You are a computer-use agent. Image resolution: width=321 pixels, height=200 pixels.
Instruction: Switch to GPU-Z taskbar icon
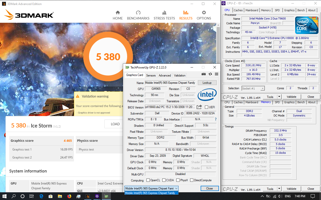[x=106, y=196]
